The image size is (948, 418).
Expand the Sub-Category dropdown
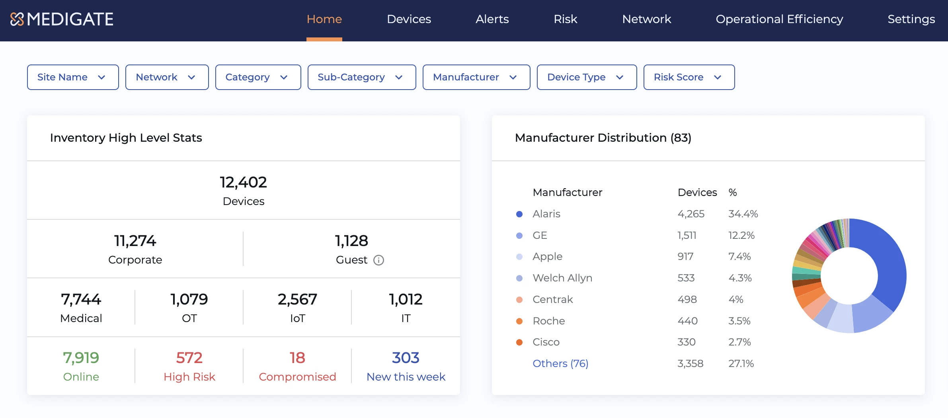click(x=361, y=77)
